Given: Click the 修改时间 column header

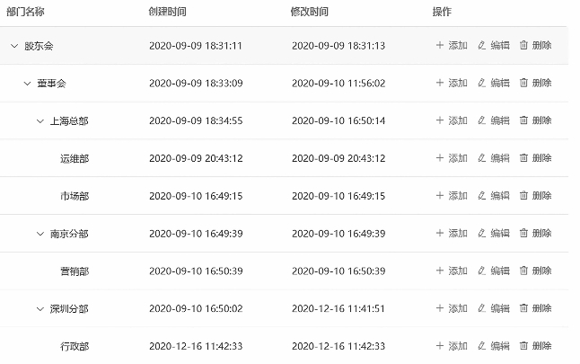Looking at the screenshot, I should tap(309, 12).
